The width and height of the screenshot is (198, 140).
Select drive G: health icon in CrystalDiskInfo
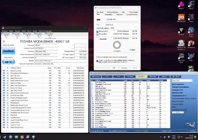click(46, 34)
